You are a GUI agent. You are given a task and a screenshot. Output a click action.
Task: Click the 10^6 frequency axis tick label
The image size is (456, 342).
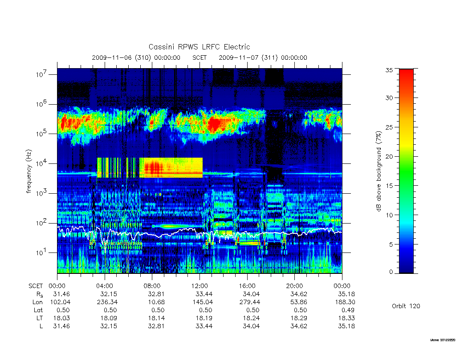coord(41,104)
